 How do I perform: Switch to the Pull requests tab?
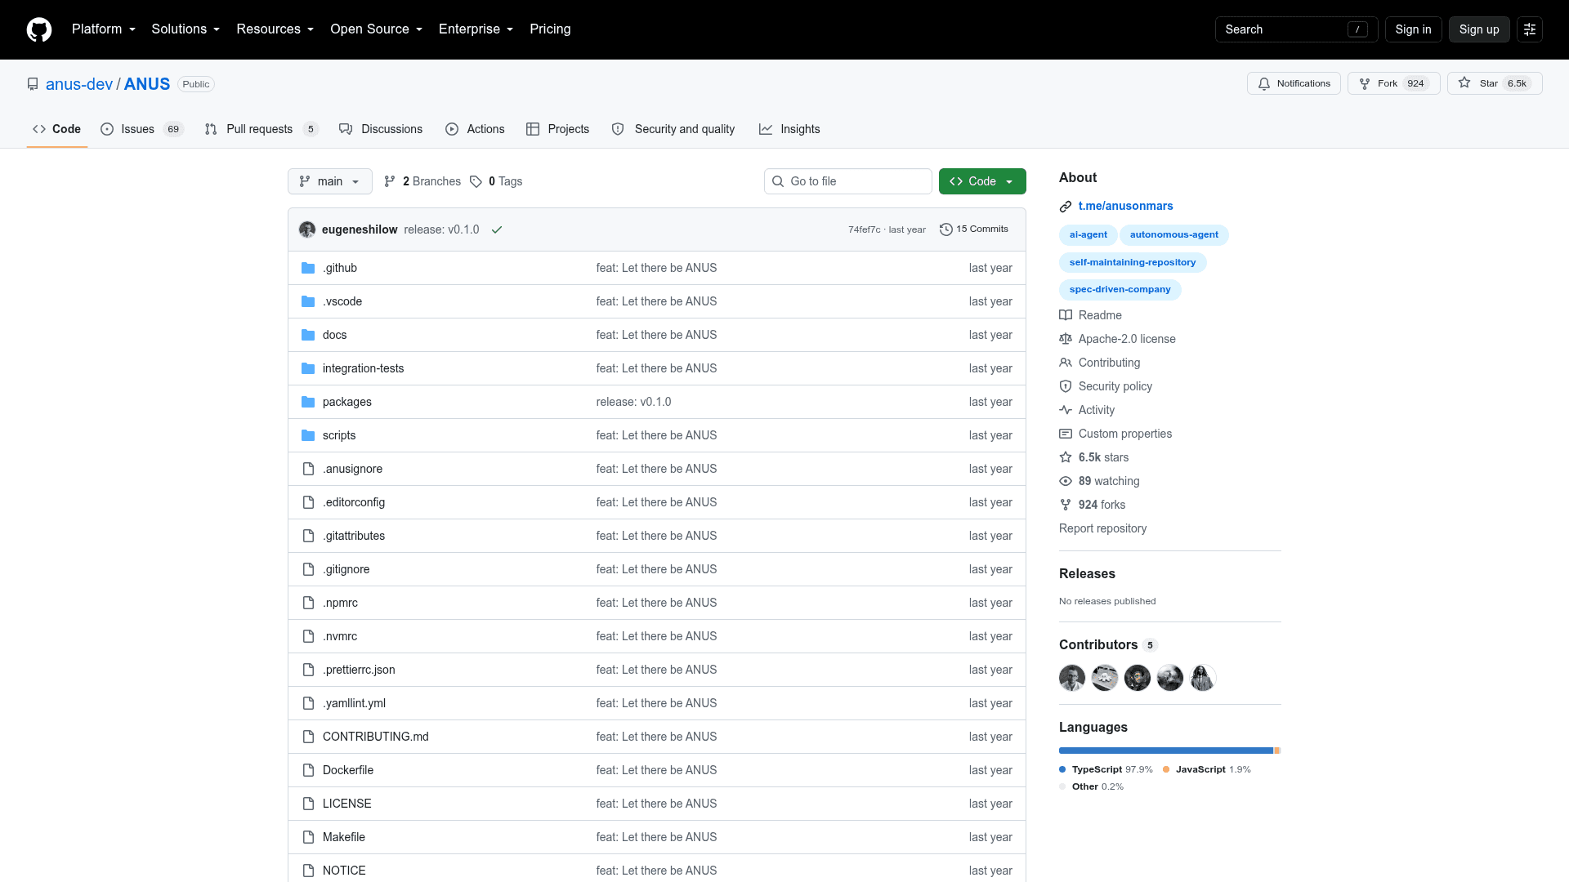click(261, 129)
